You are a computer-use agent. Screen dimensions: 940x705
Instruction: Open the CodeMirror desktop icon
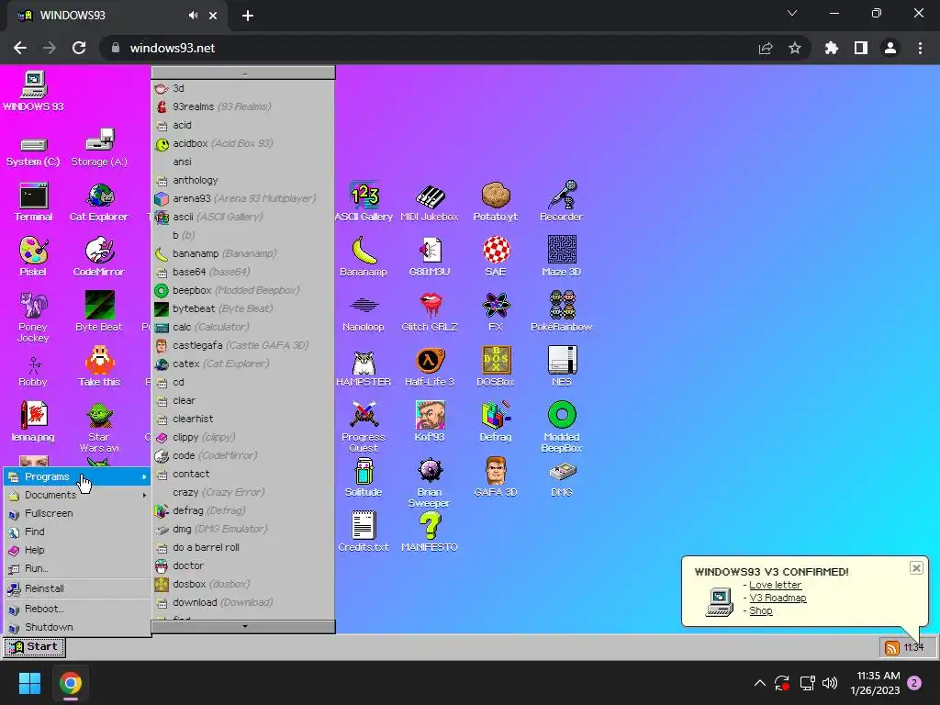[99, 257]
